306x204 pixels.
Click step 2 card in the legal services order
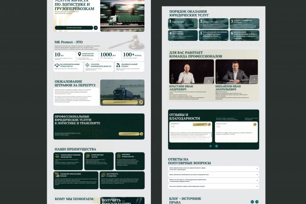pos(214,24)
